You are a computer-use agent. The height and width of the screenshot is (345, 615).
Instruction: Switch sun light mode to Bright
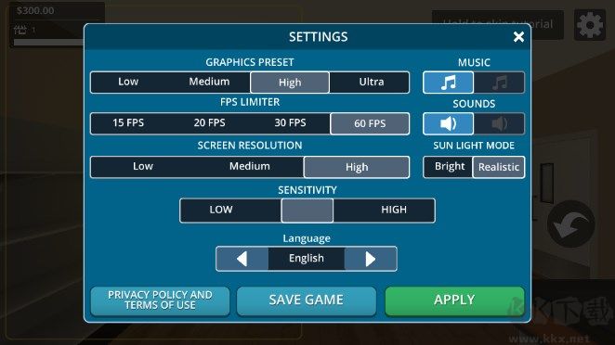(x=450, y=167)
